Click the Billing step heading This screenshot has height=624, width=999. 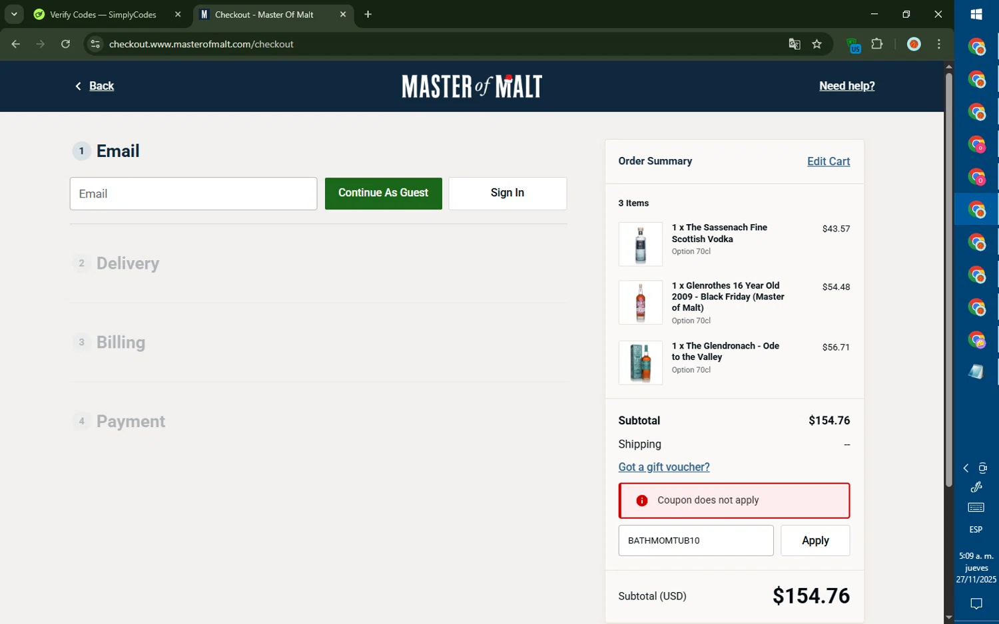[x=121, y=343]
